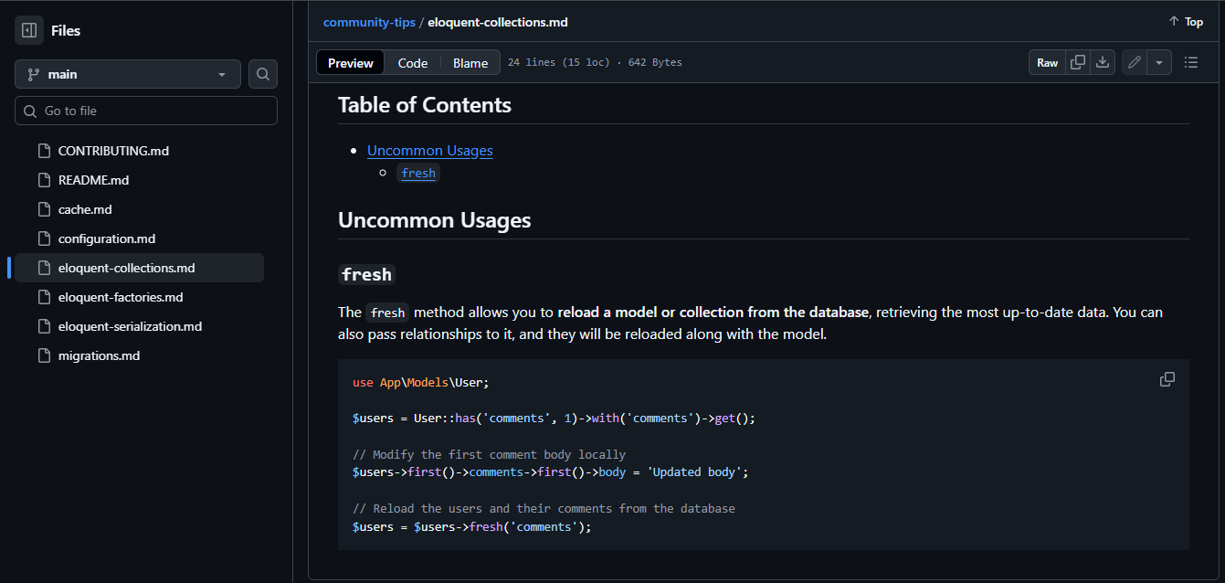Click the pencil edit file icon

coord(1135,62)
